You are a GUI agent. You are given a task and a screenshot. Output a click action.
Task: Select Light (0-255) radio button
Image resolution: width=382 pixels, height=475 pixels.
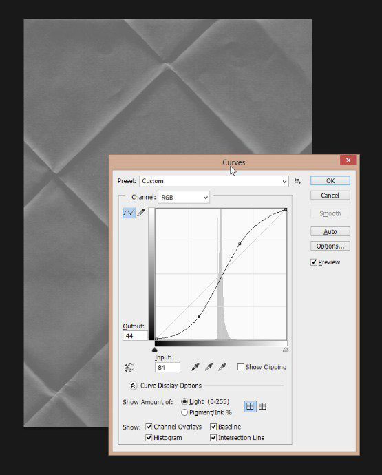(184, 402)
